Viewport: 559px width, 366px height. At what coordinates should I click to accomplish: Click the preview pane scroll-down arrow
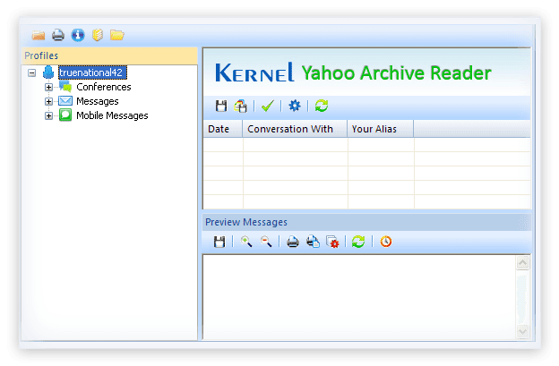tap(522, 331)
